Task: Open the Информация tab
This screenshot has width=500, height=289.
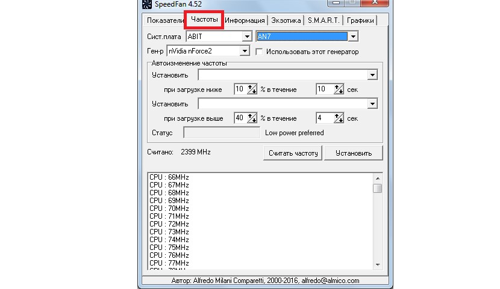Action: click(x=245, y=20)
